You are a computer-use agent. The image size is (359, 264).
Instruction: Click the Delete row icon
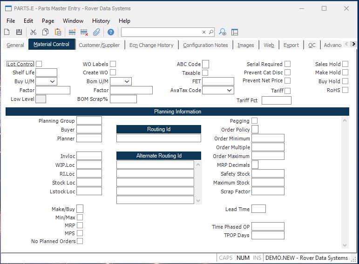pyautogui.click(x=84, y=32)
